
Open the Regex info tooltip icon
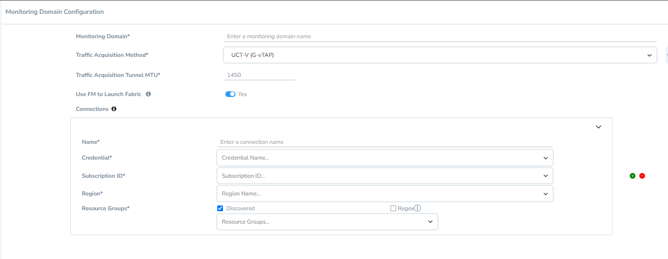coord(417,208)
